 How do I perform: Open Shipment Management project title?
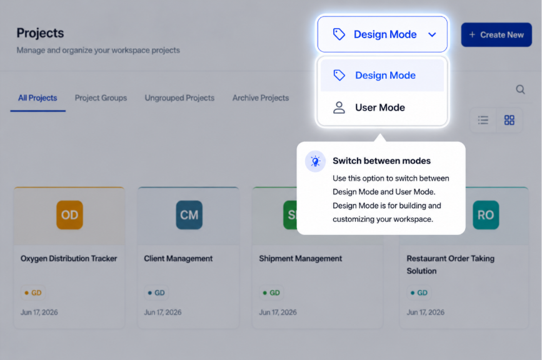pos(301,258)
